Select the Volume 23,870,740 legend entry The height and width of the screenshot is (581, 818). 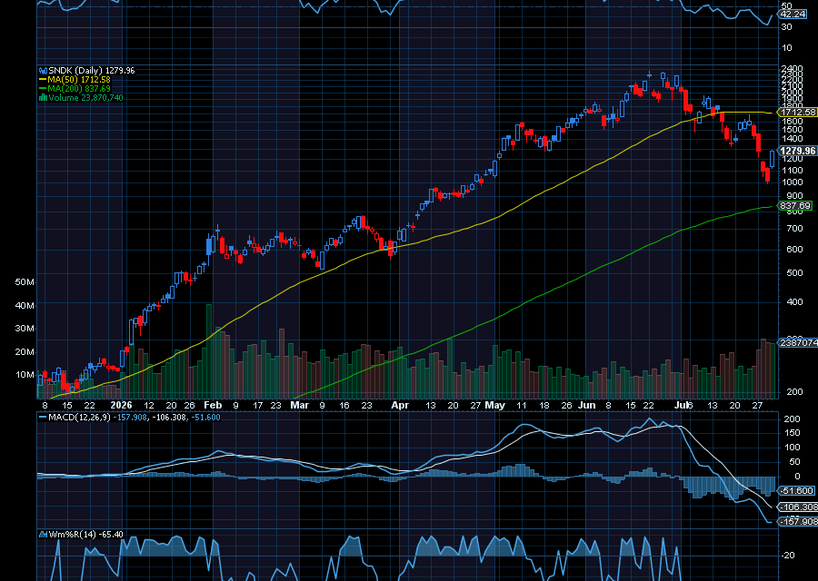click(85, 97)
